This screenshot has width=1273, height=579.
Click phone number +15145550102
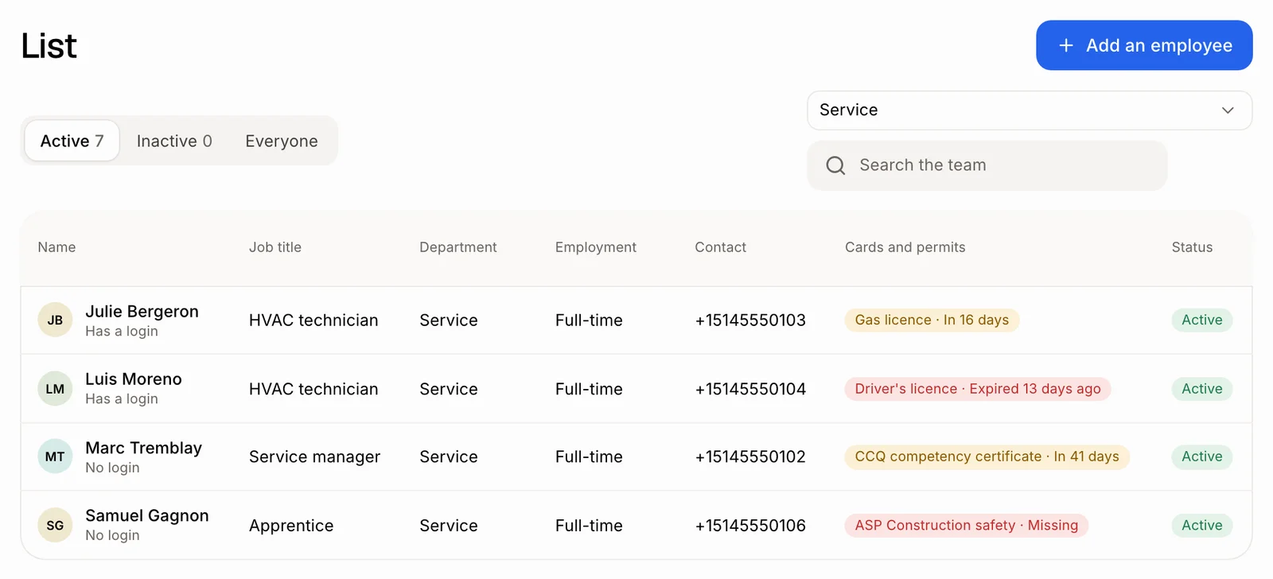[x=750, y=457]
